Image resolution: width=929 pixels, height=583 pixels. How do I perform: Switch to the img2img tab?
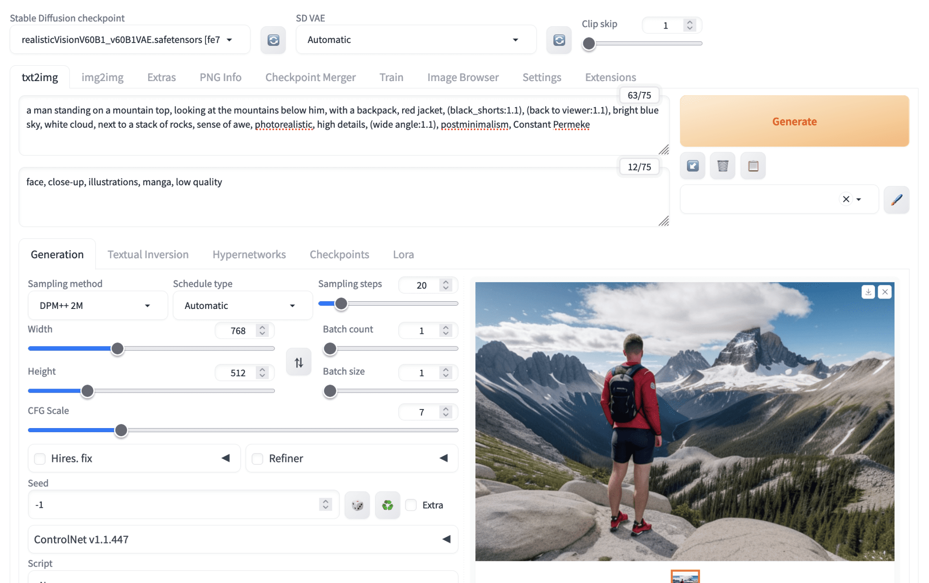pos(103,77)
